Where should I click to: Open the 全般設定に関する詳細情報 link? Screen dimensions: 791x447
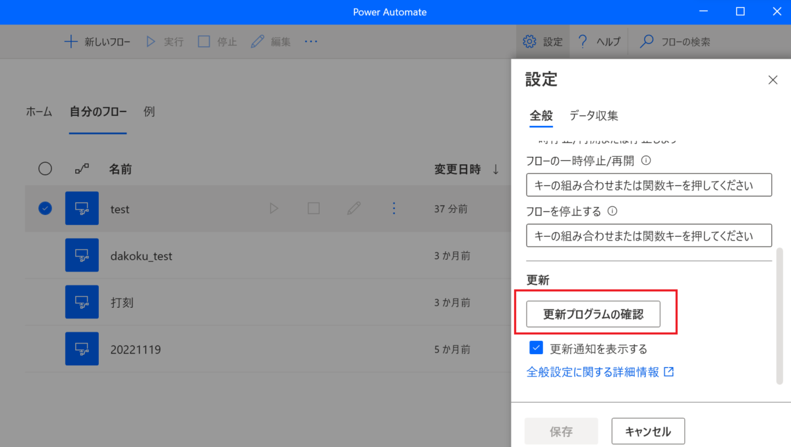(594, 371)
